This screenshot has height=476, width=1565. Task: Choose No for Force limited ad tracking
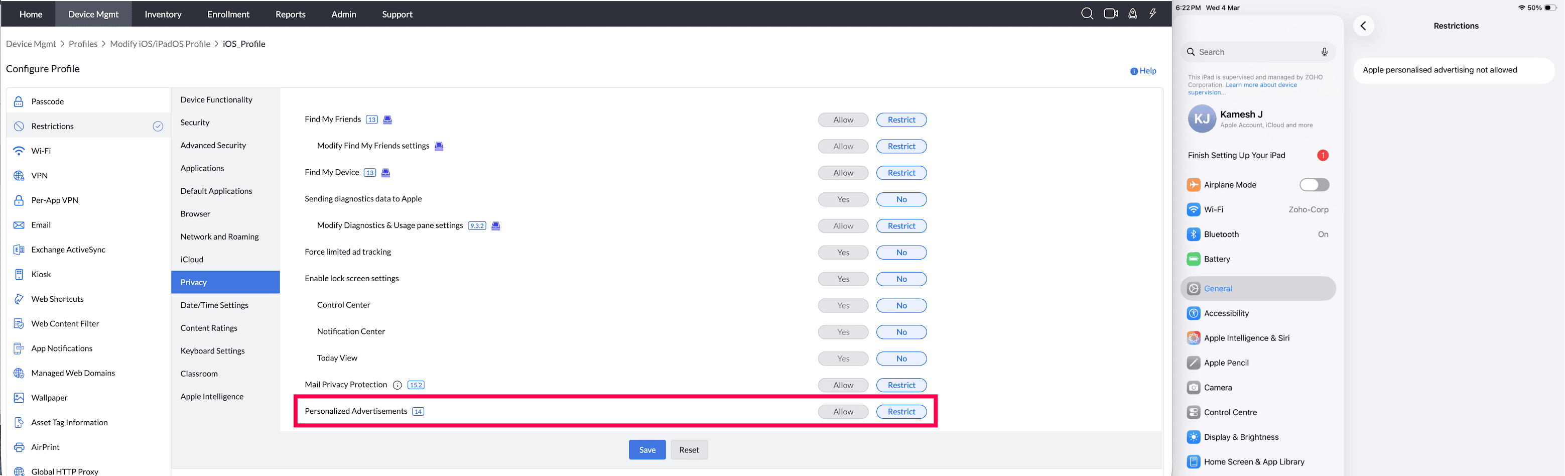tap(901, 252)
